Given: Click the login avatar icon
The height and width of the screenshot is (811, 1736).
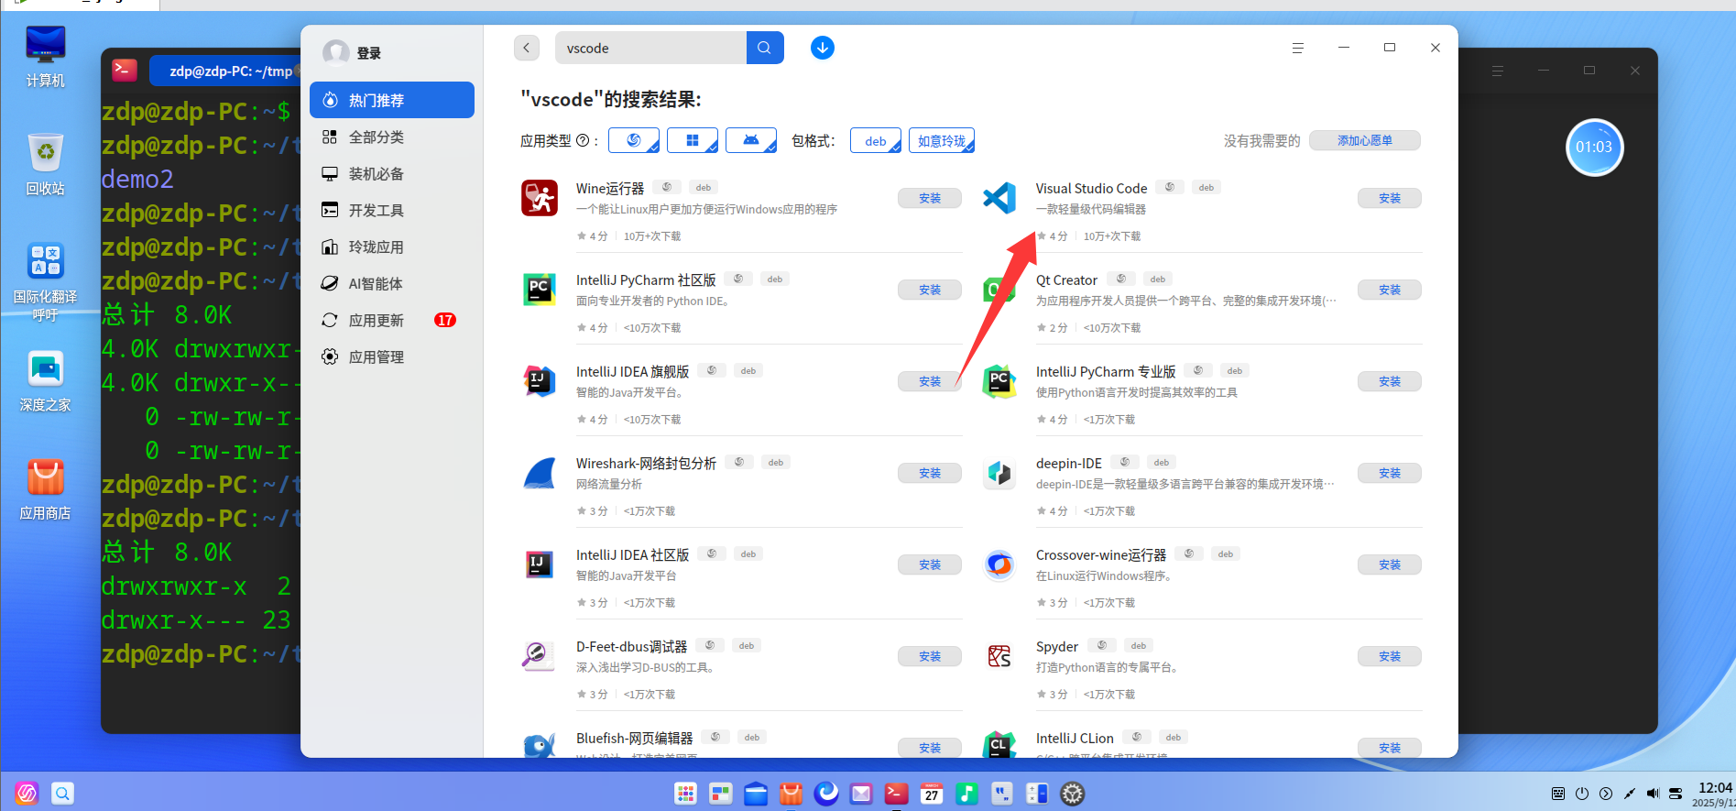Looking at the screenshot, I should point(336,52).
